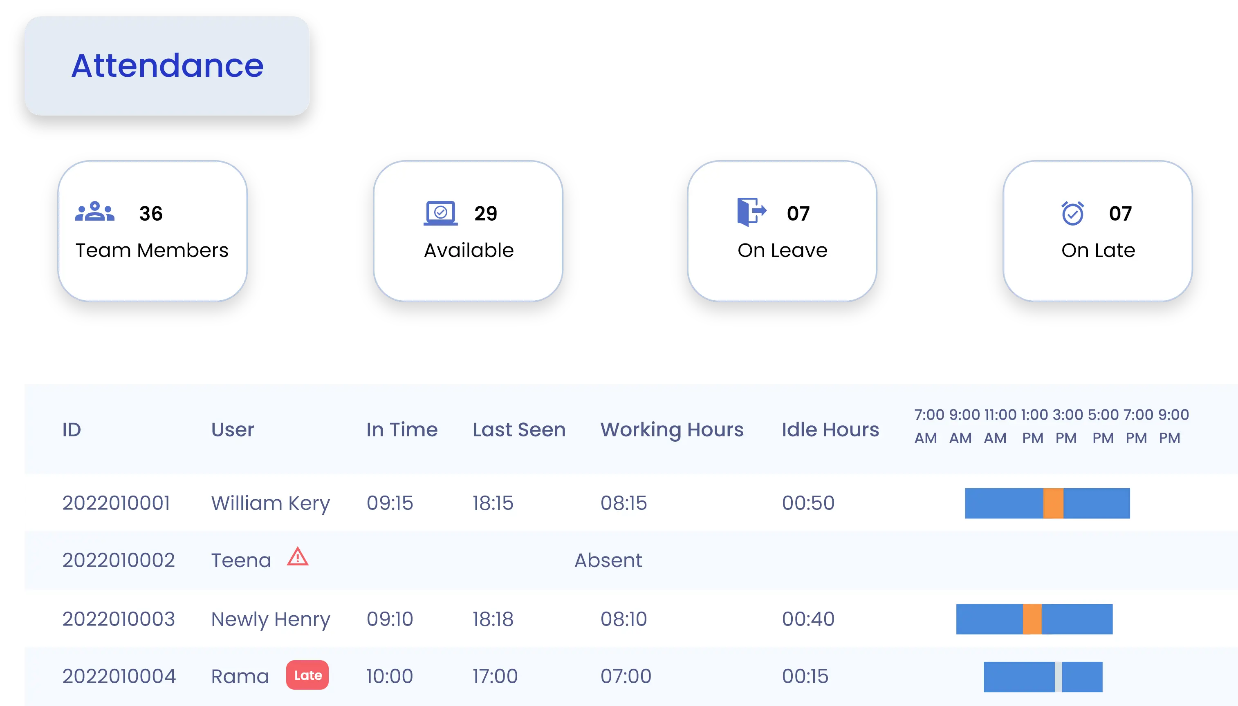Open the Attendance header tab

tap(167, 66)
